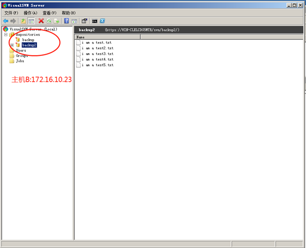Close the VisualSVN Server window
This screenshot has height=248, width=306.
click(300, 5)
